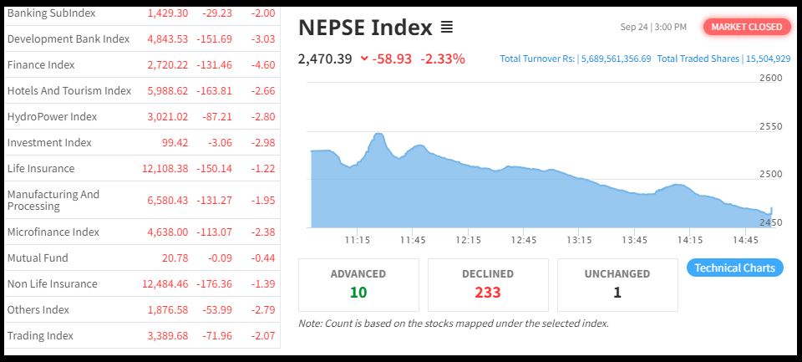802x362 pixels.
Task: Click the Market Closed status badge
Action: (747, 27)
